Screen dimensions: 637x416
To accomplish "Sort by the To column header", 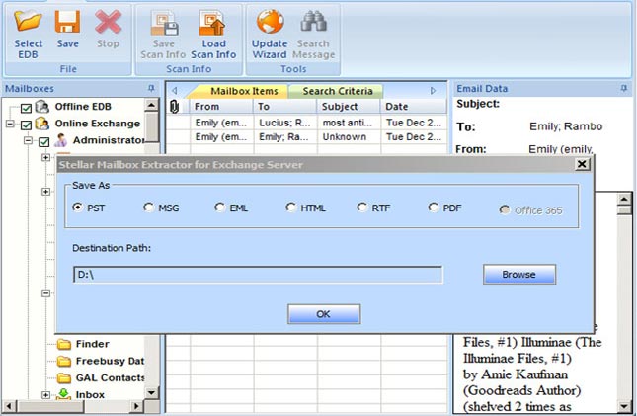I will [x=284, y=107].
